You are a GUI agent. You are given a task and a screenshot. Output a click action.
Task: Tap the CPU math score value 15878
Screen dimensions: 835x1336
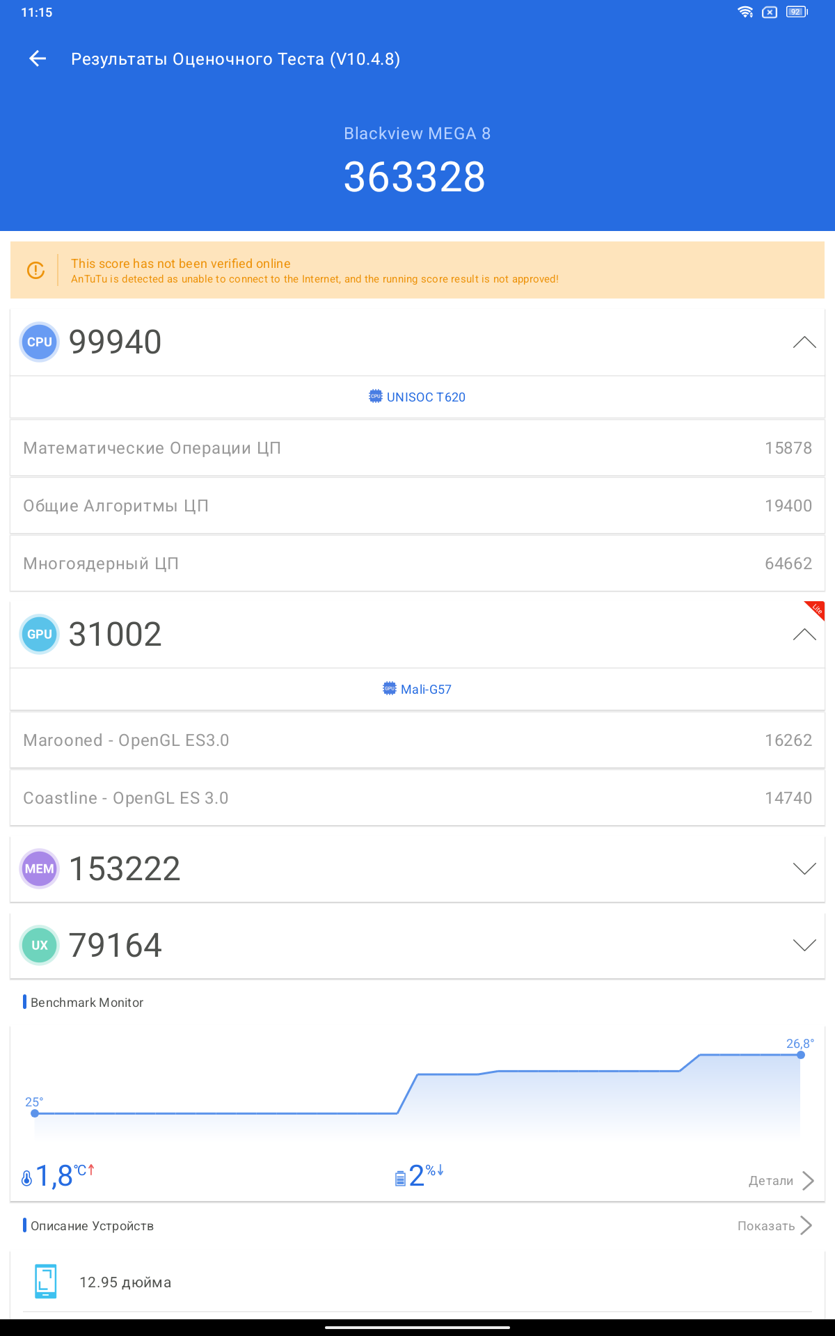click(x=788, y=447)
